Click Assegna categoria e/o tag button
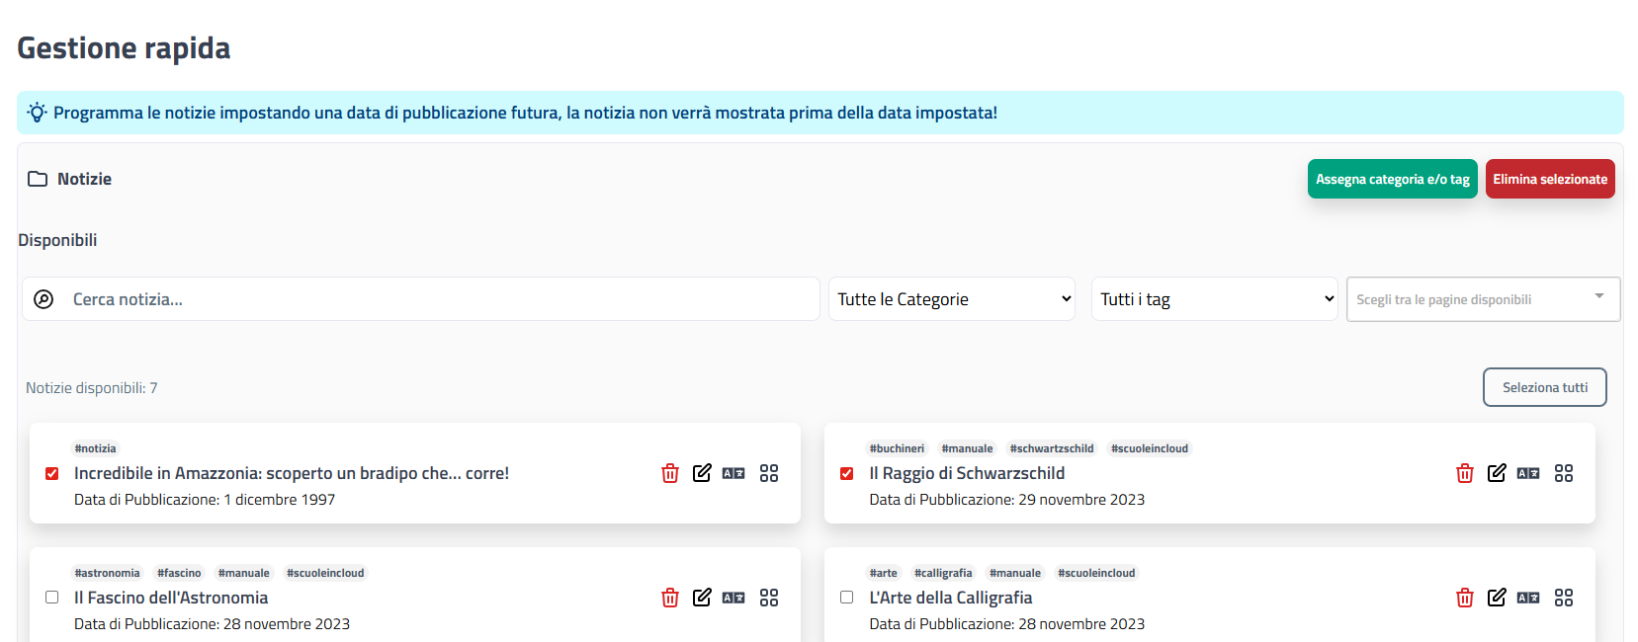1638x642 pixels. 1392,179
